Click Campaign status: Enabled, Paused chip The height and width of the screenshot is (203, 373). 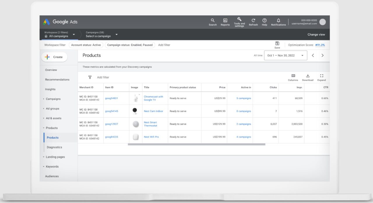click(130, 45)
